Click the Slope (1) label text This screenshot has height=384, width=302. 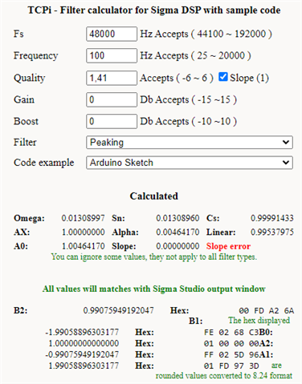249,78
